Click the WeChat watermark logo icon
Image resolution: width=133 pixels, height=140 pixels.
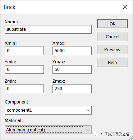tap(96, 134)
